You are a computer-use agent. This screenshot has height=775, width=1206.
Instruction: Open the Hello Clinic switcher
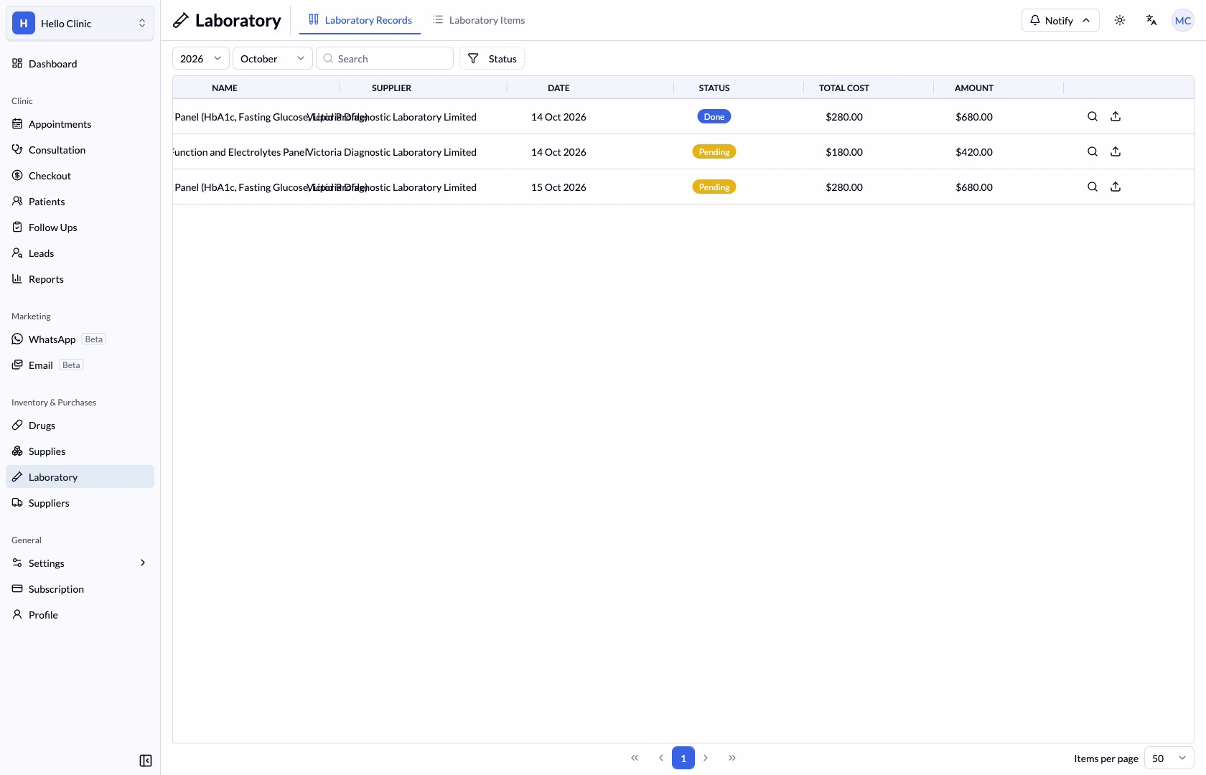coord(80,24)
